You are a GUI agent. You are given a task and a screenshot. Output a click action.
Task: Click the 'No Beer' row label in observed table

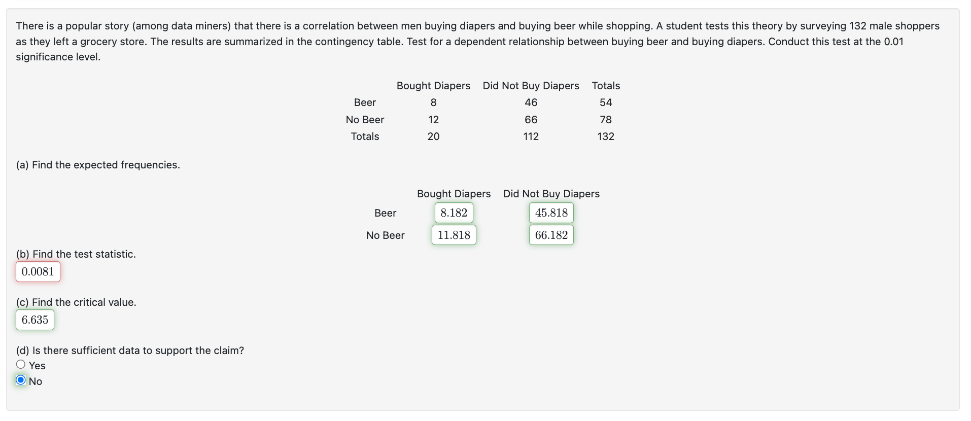365,120
